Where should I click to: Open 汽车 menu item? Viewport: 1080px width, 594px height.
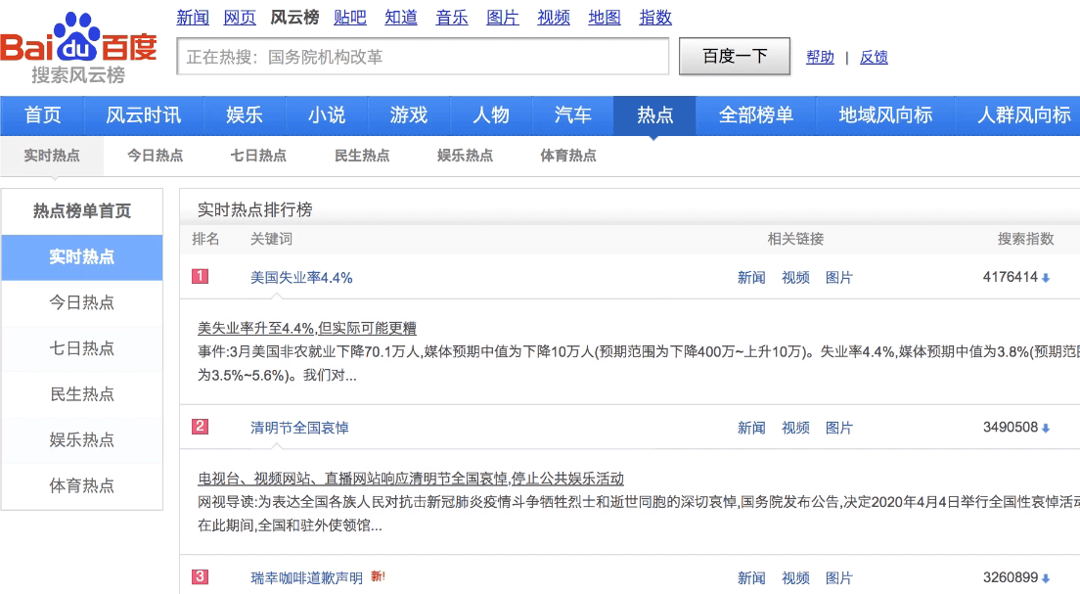(x=573, y=115)
